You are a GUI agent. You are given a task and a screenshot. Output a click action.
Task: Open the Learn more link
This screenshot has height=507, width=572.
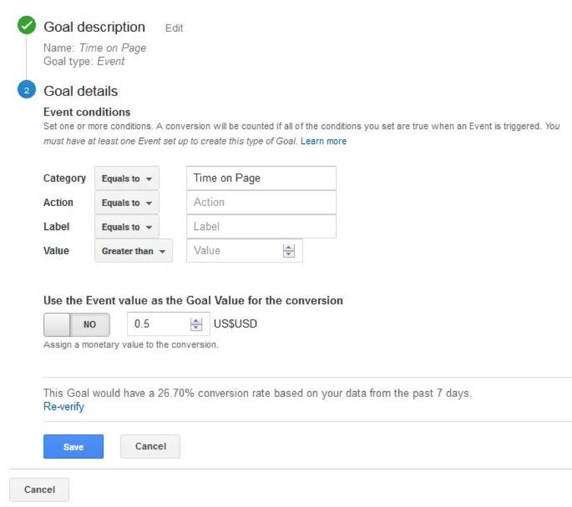(323, 141)
